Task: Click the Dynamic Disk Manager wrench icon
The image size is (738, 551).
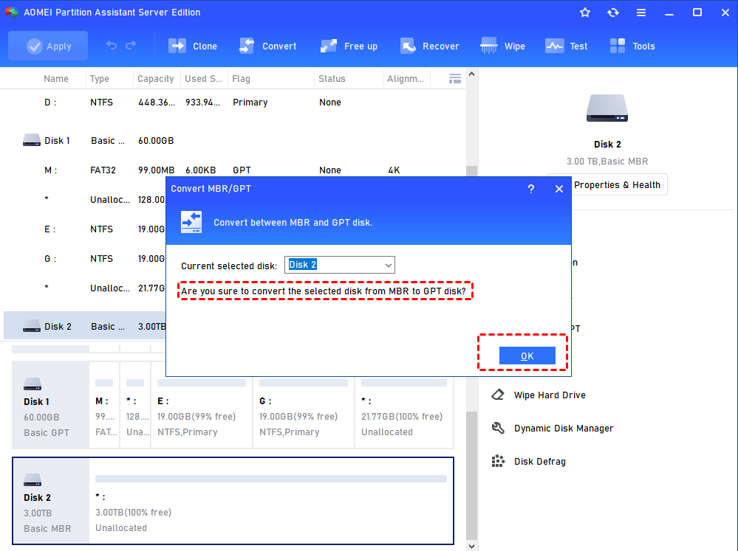Action: coord(498,428)
